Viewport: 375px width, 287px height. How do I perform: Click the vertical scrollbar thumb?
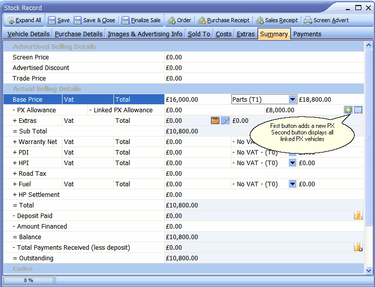[368, 137]
